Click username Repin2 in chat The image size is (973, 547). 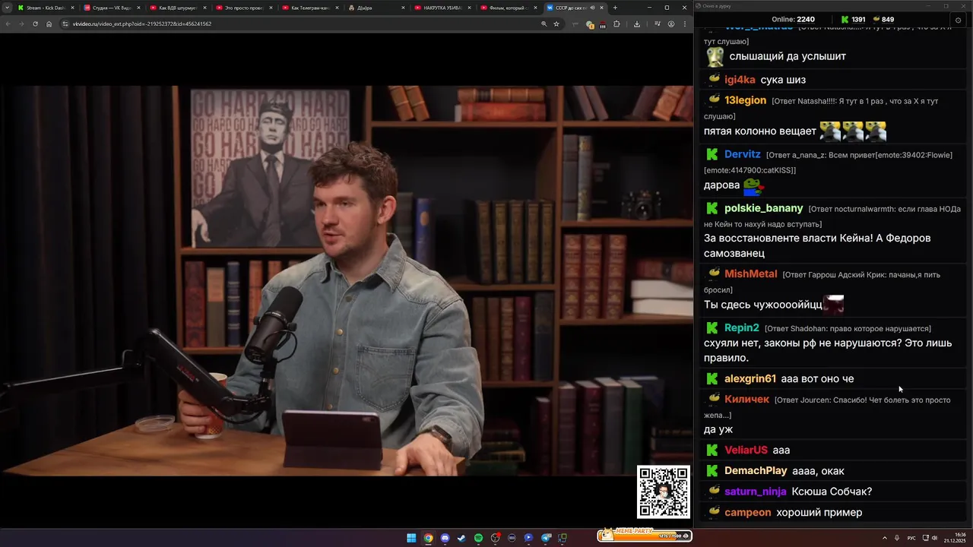[741, 328]
